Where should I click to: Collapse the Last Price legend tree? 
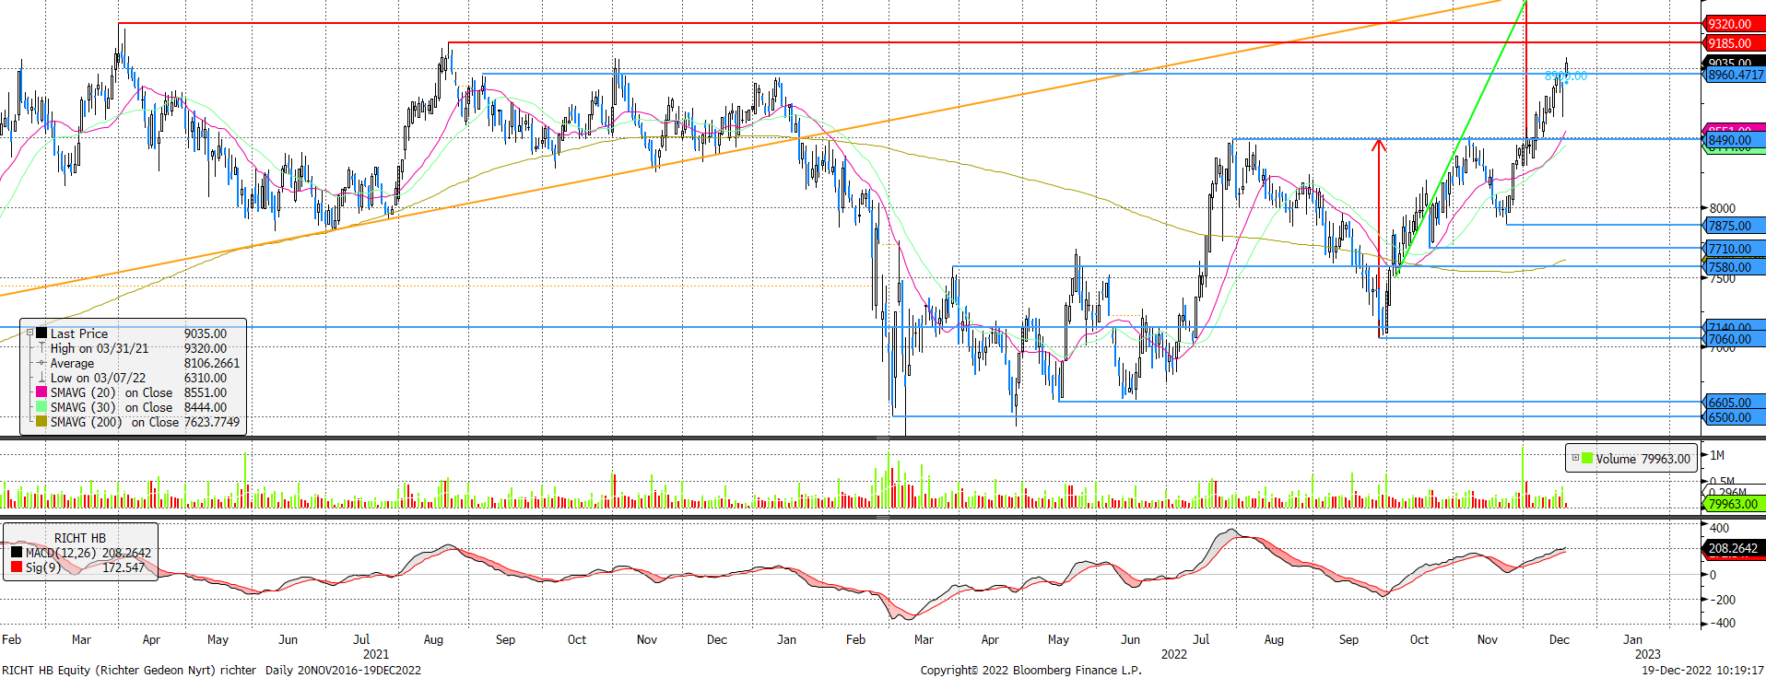[29, 333]
